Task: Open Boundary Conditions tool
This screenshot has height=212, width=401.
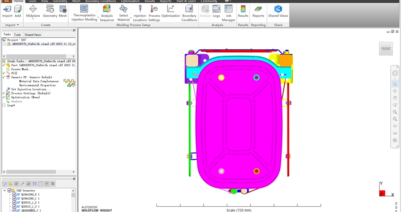Action: pyautogui.click(x=189, y=13)
